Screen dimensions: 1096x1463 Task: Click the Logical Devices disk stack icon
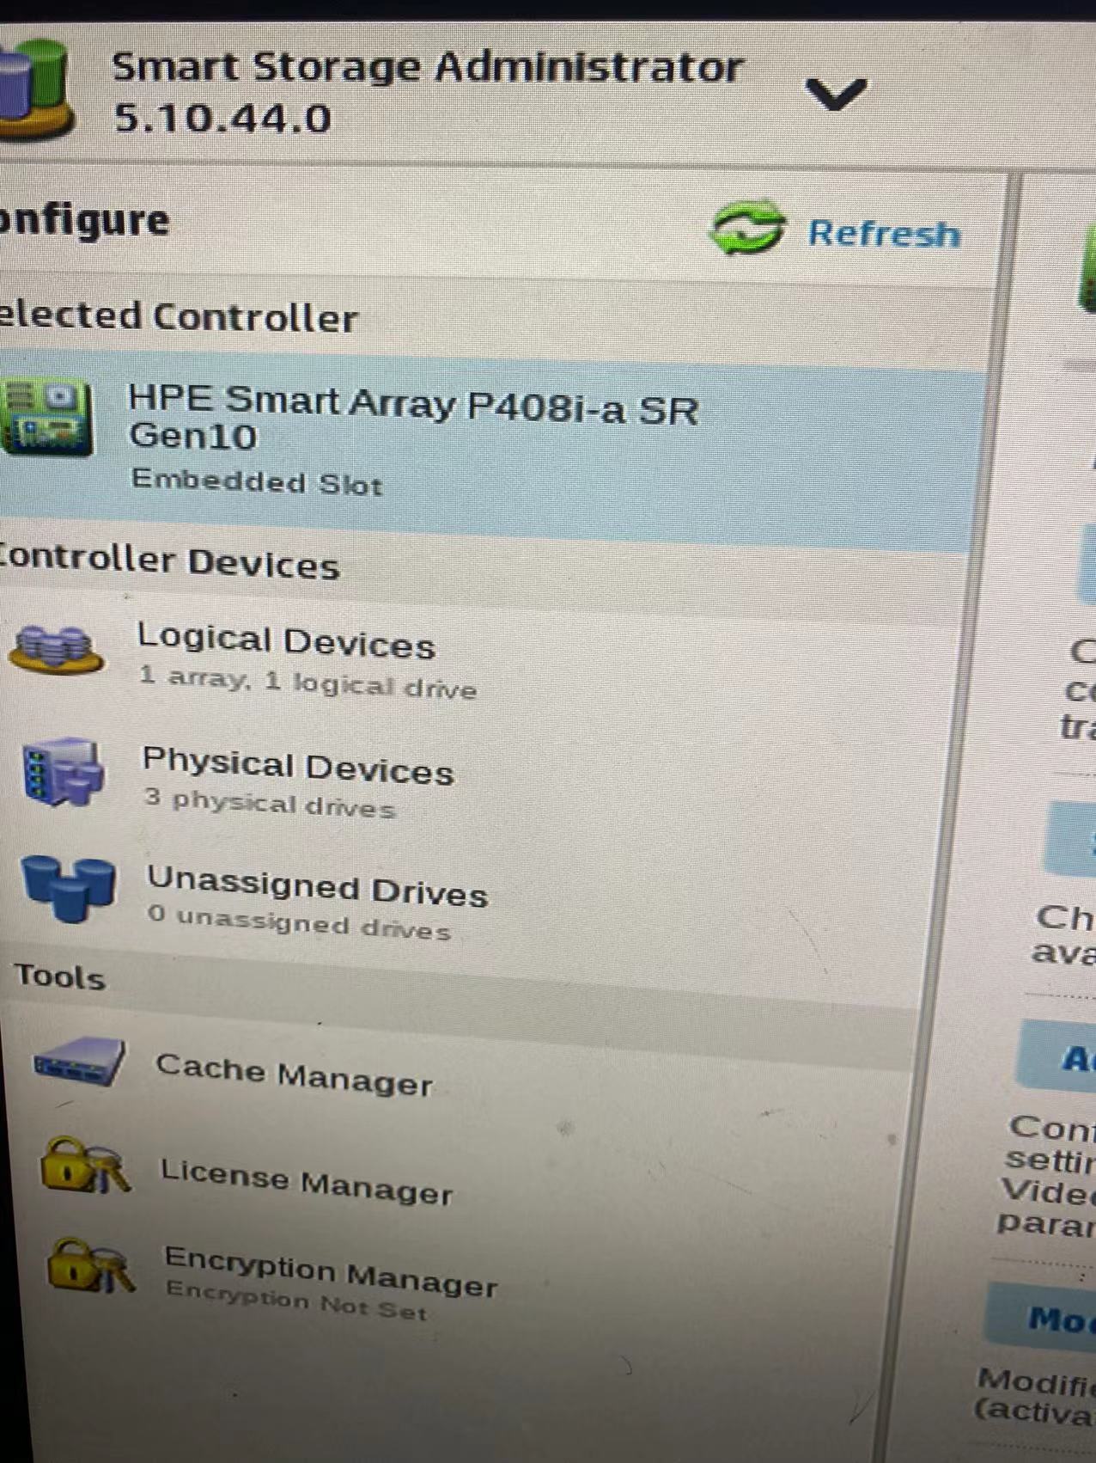56,651
